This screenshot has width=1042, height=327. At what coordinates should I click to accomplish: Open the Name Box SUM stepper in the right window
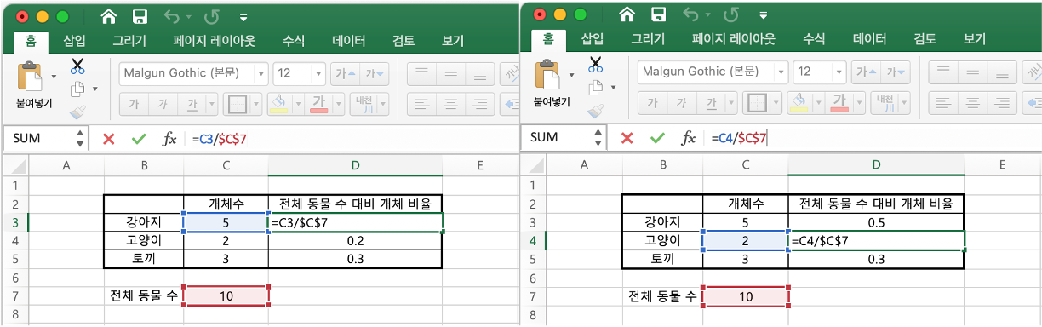tap(598, 137)
